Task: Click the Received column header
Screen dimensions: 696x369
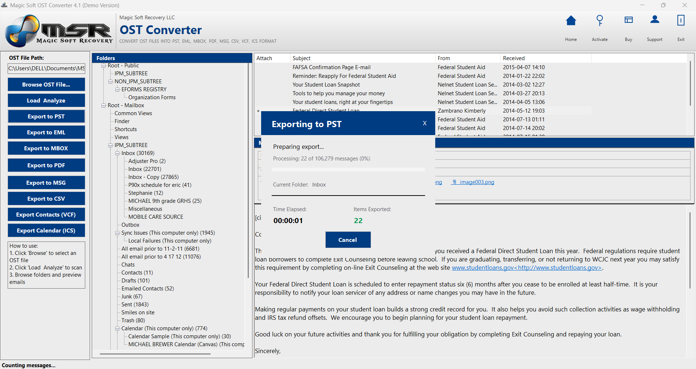Action: 546,58
